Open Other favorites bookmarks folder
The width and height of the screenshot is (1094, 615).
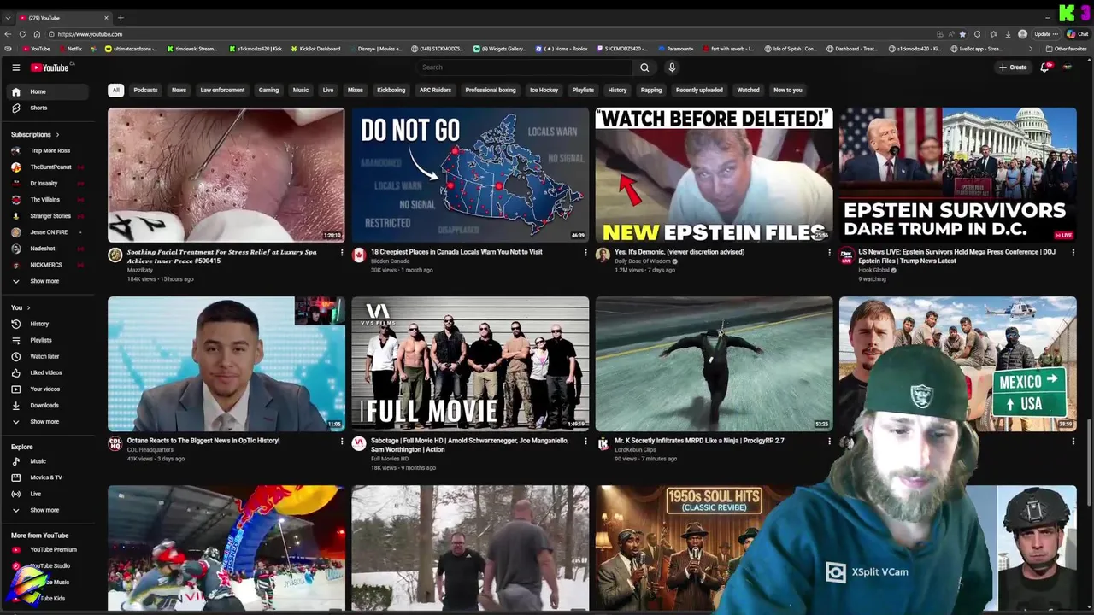(x=1066, y=49)
